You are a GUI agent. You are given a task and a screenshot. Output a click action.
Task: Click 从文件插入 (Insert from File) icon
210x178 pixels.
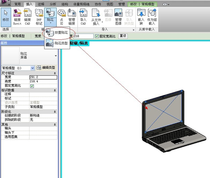point(96,17)
